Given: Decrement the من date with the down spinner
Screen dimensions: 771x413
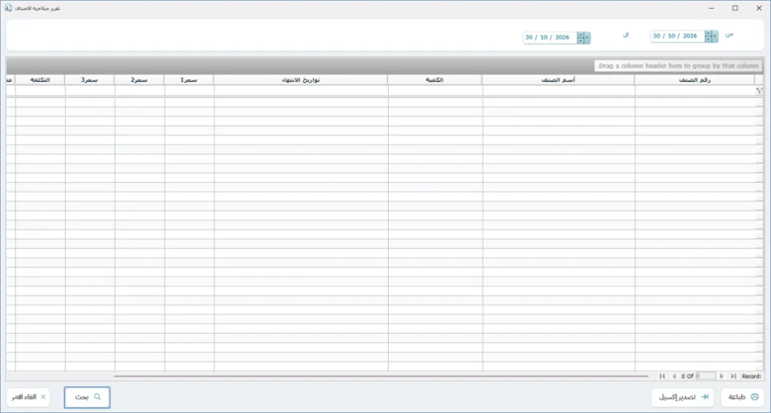Looking at the screenshot, I should pyautogui.click(x=708, y=38).
